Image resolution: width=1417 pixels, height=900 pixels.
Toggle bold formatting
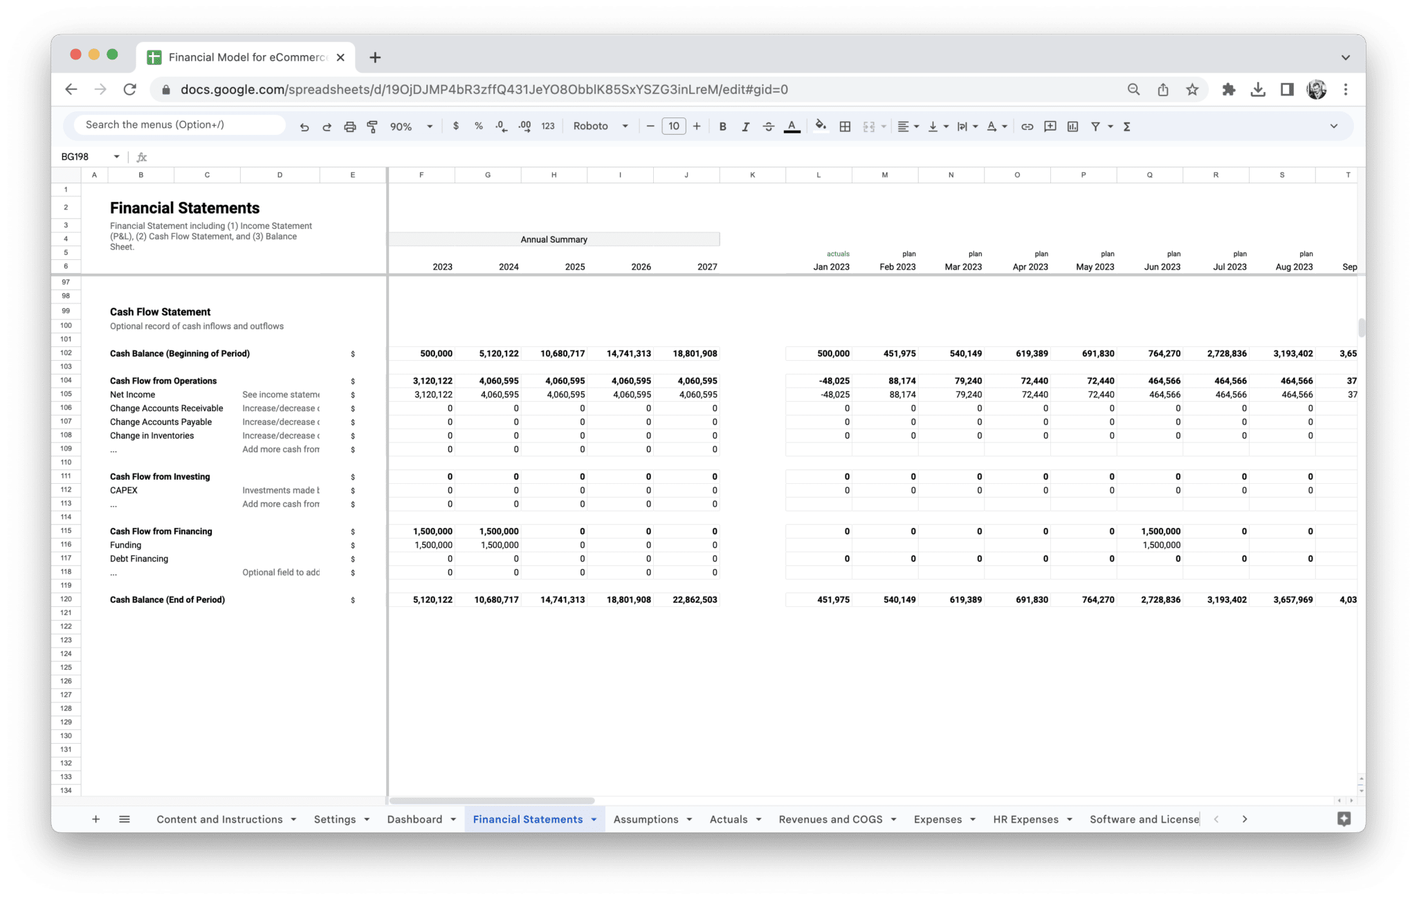(723, 126)
